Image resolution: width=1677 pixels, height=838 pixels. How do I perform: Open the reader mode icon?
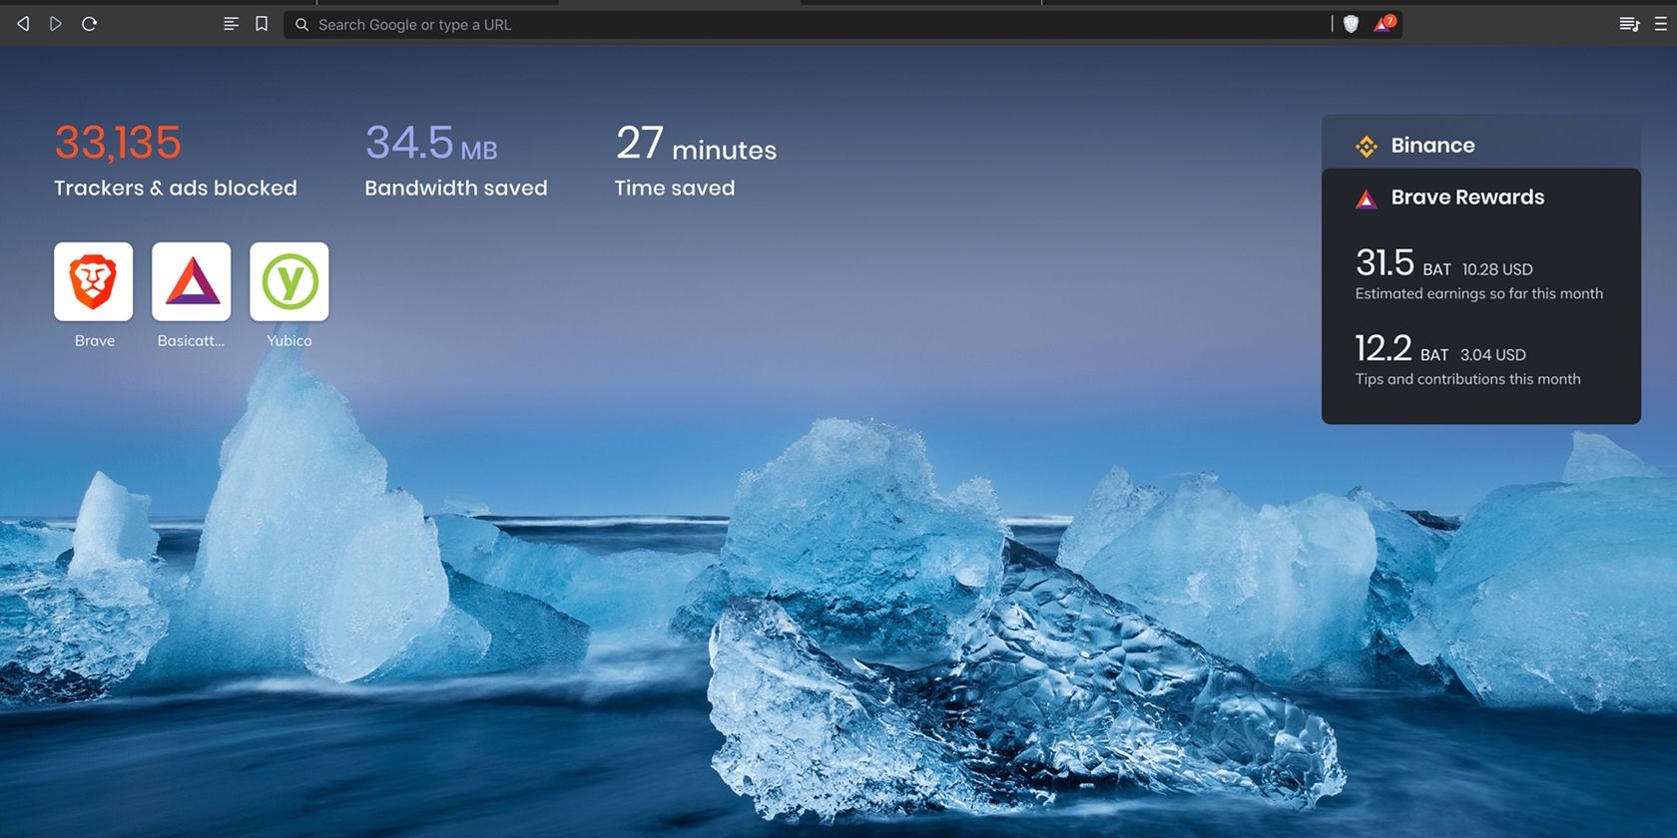click(231, 24)
